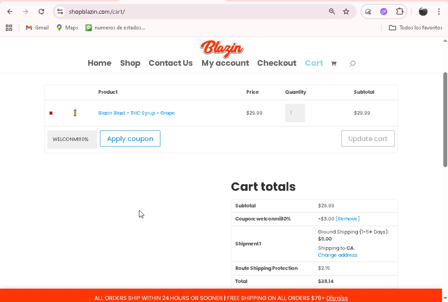Dismiss the orange shipping banner

pyautogui.click(x=337, y=298)
